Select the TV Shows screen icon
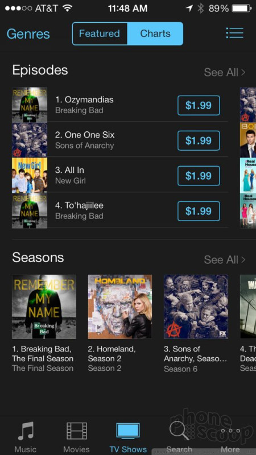The image size is (256, 455). pyautogui.click(x=128, y=430)
